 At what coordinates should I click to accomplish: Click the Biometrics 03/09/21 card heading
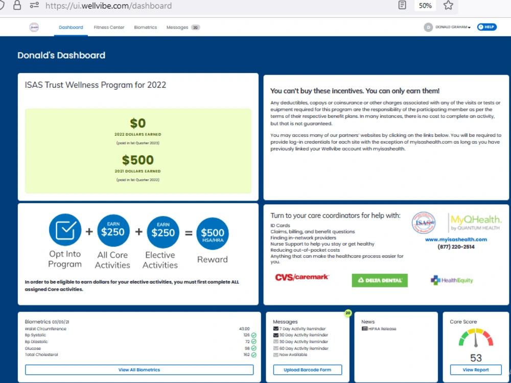pyautogui.click(x=47, y=321)
